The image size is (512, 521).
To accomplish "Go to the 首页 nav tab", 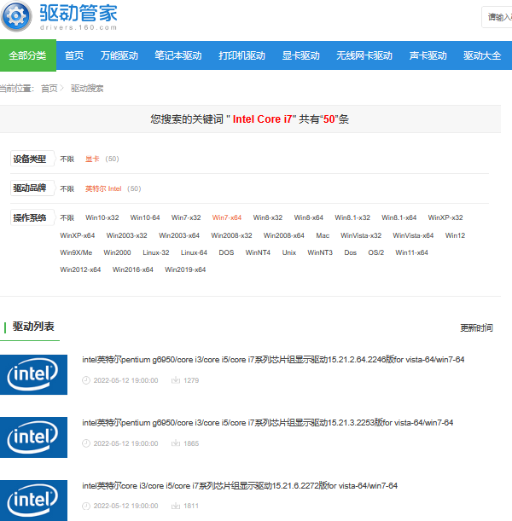I will (x=74, y=55).
